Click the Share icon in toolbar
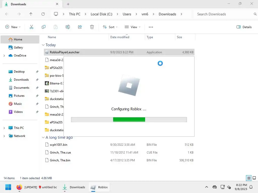 [x=80, y=27]
